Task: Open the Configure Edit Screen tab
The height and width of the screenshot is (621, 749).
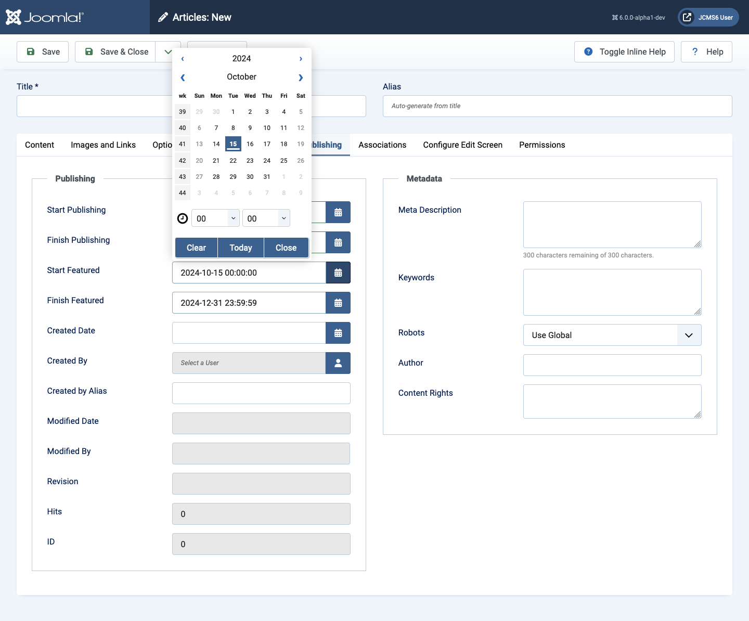Action: pyautogui.click(x=462, y=145)
